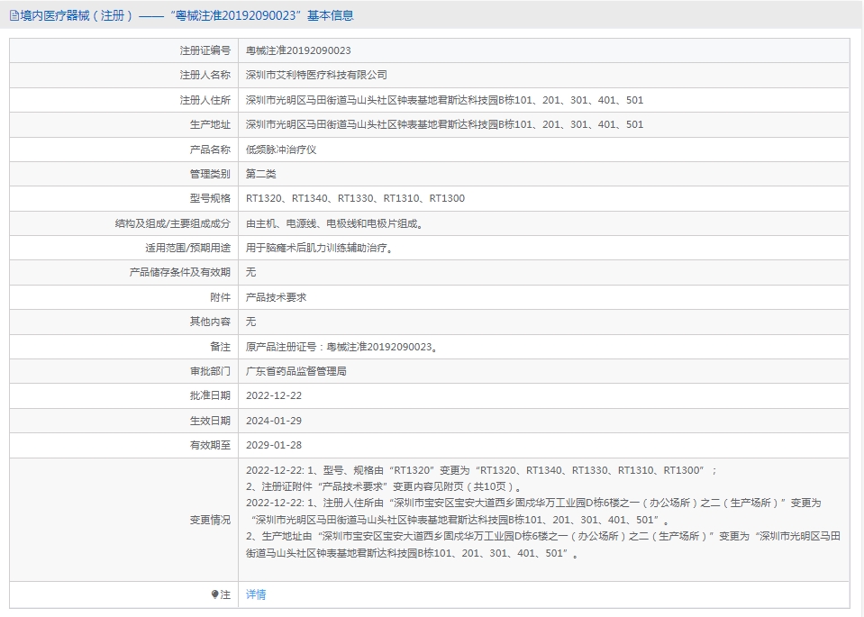Click the approval date 2022-12-22

[x=274, y=395]
